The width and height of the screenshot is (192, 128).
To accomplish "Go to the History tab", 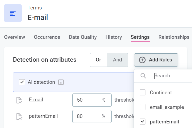I will 113,37.
